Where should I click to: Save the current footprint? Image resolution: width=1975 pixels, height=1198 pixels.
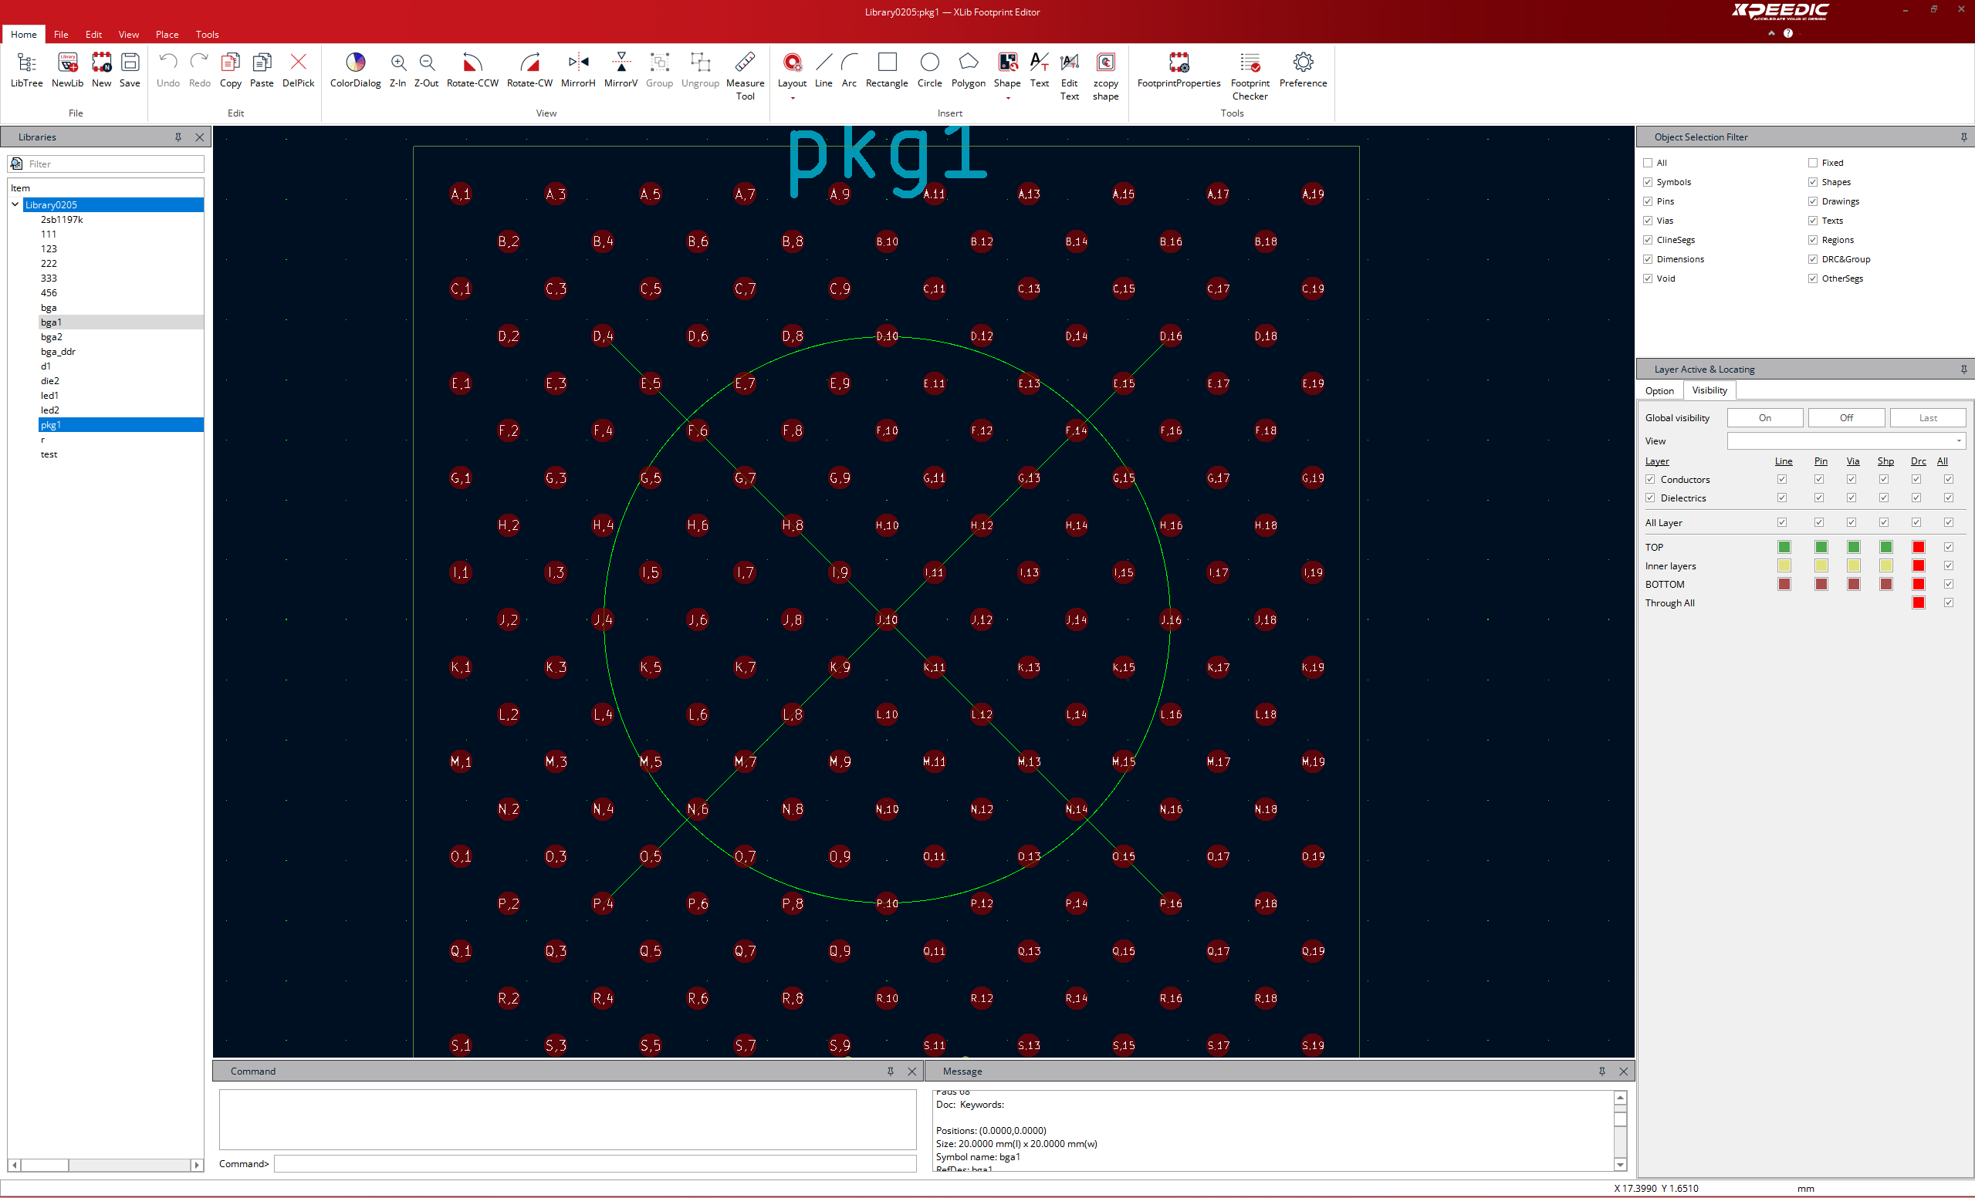(x=130, y=69)
